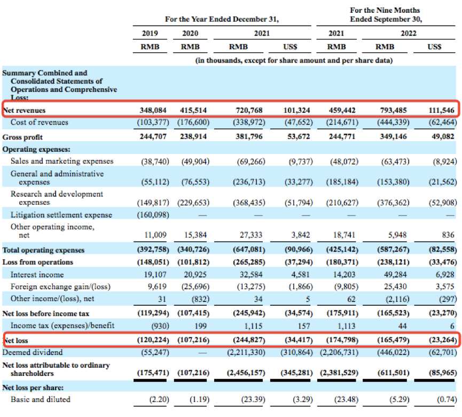The image size is (462, 417).
Task: Click the Interest income row label
Action: (x=36, y=274)
